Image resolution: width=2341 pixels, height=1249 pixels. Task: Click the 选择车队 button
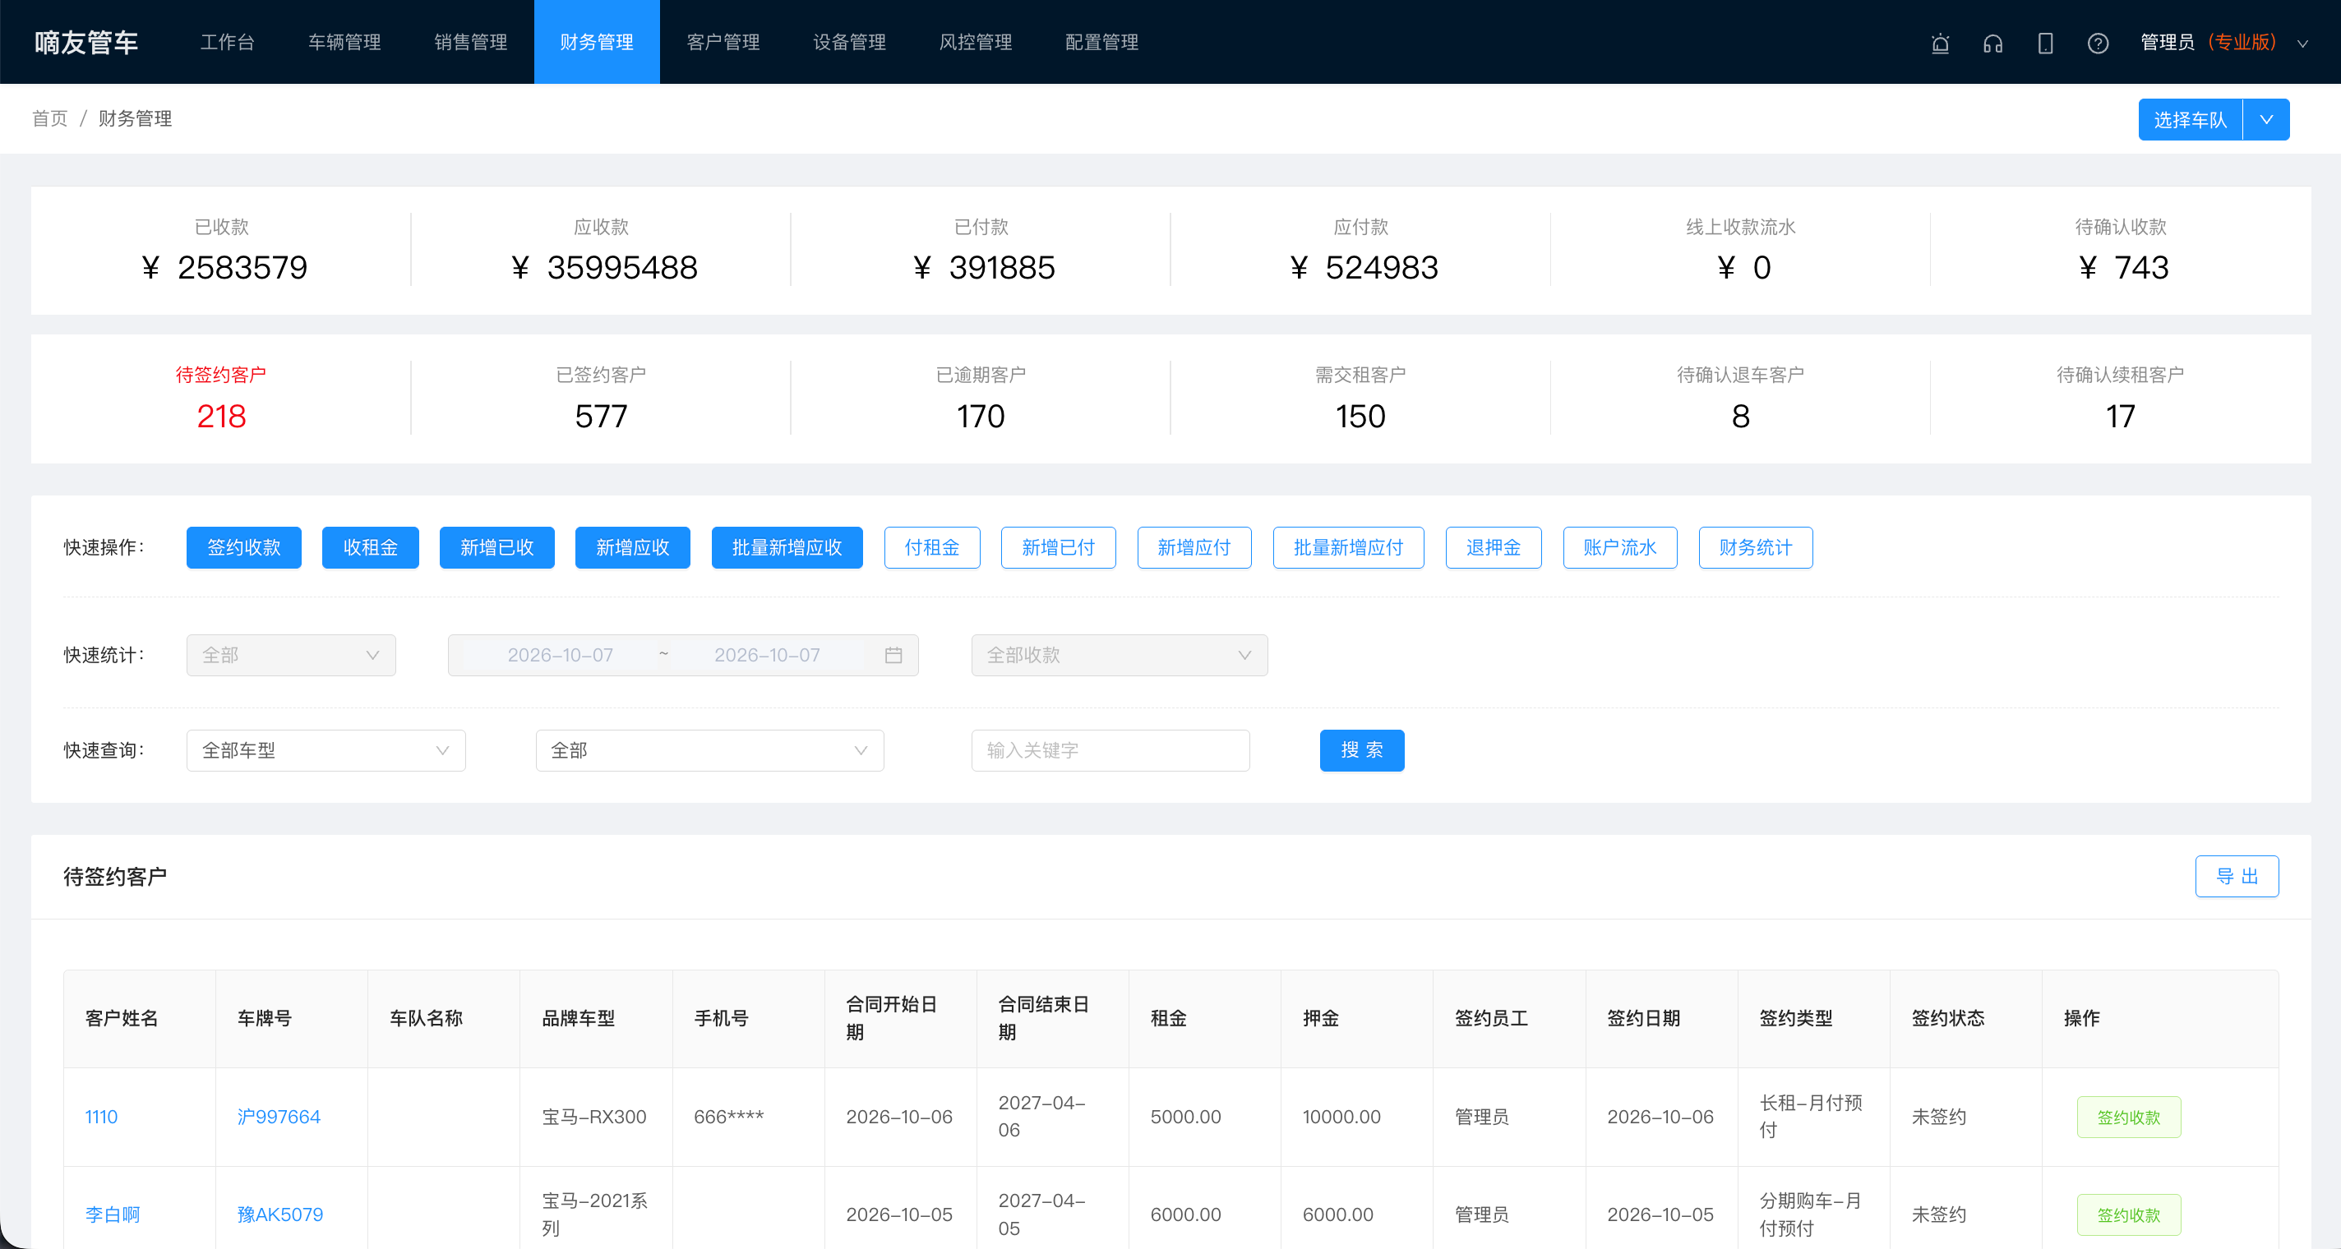(2190, 120)
